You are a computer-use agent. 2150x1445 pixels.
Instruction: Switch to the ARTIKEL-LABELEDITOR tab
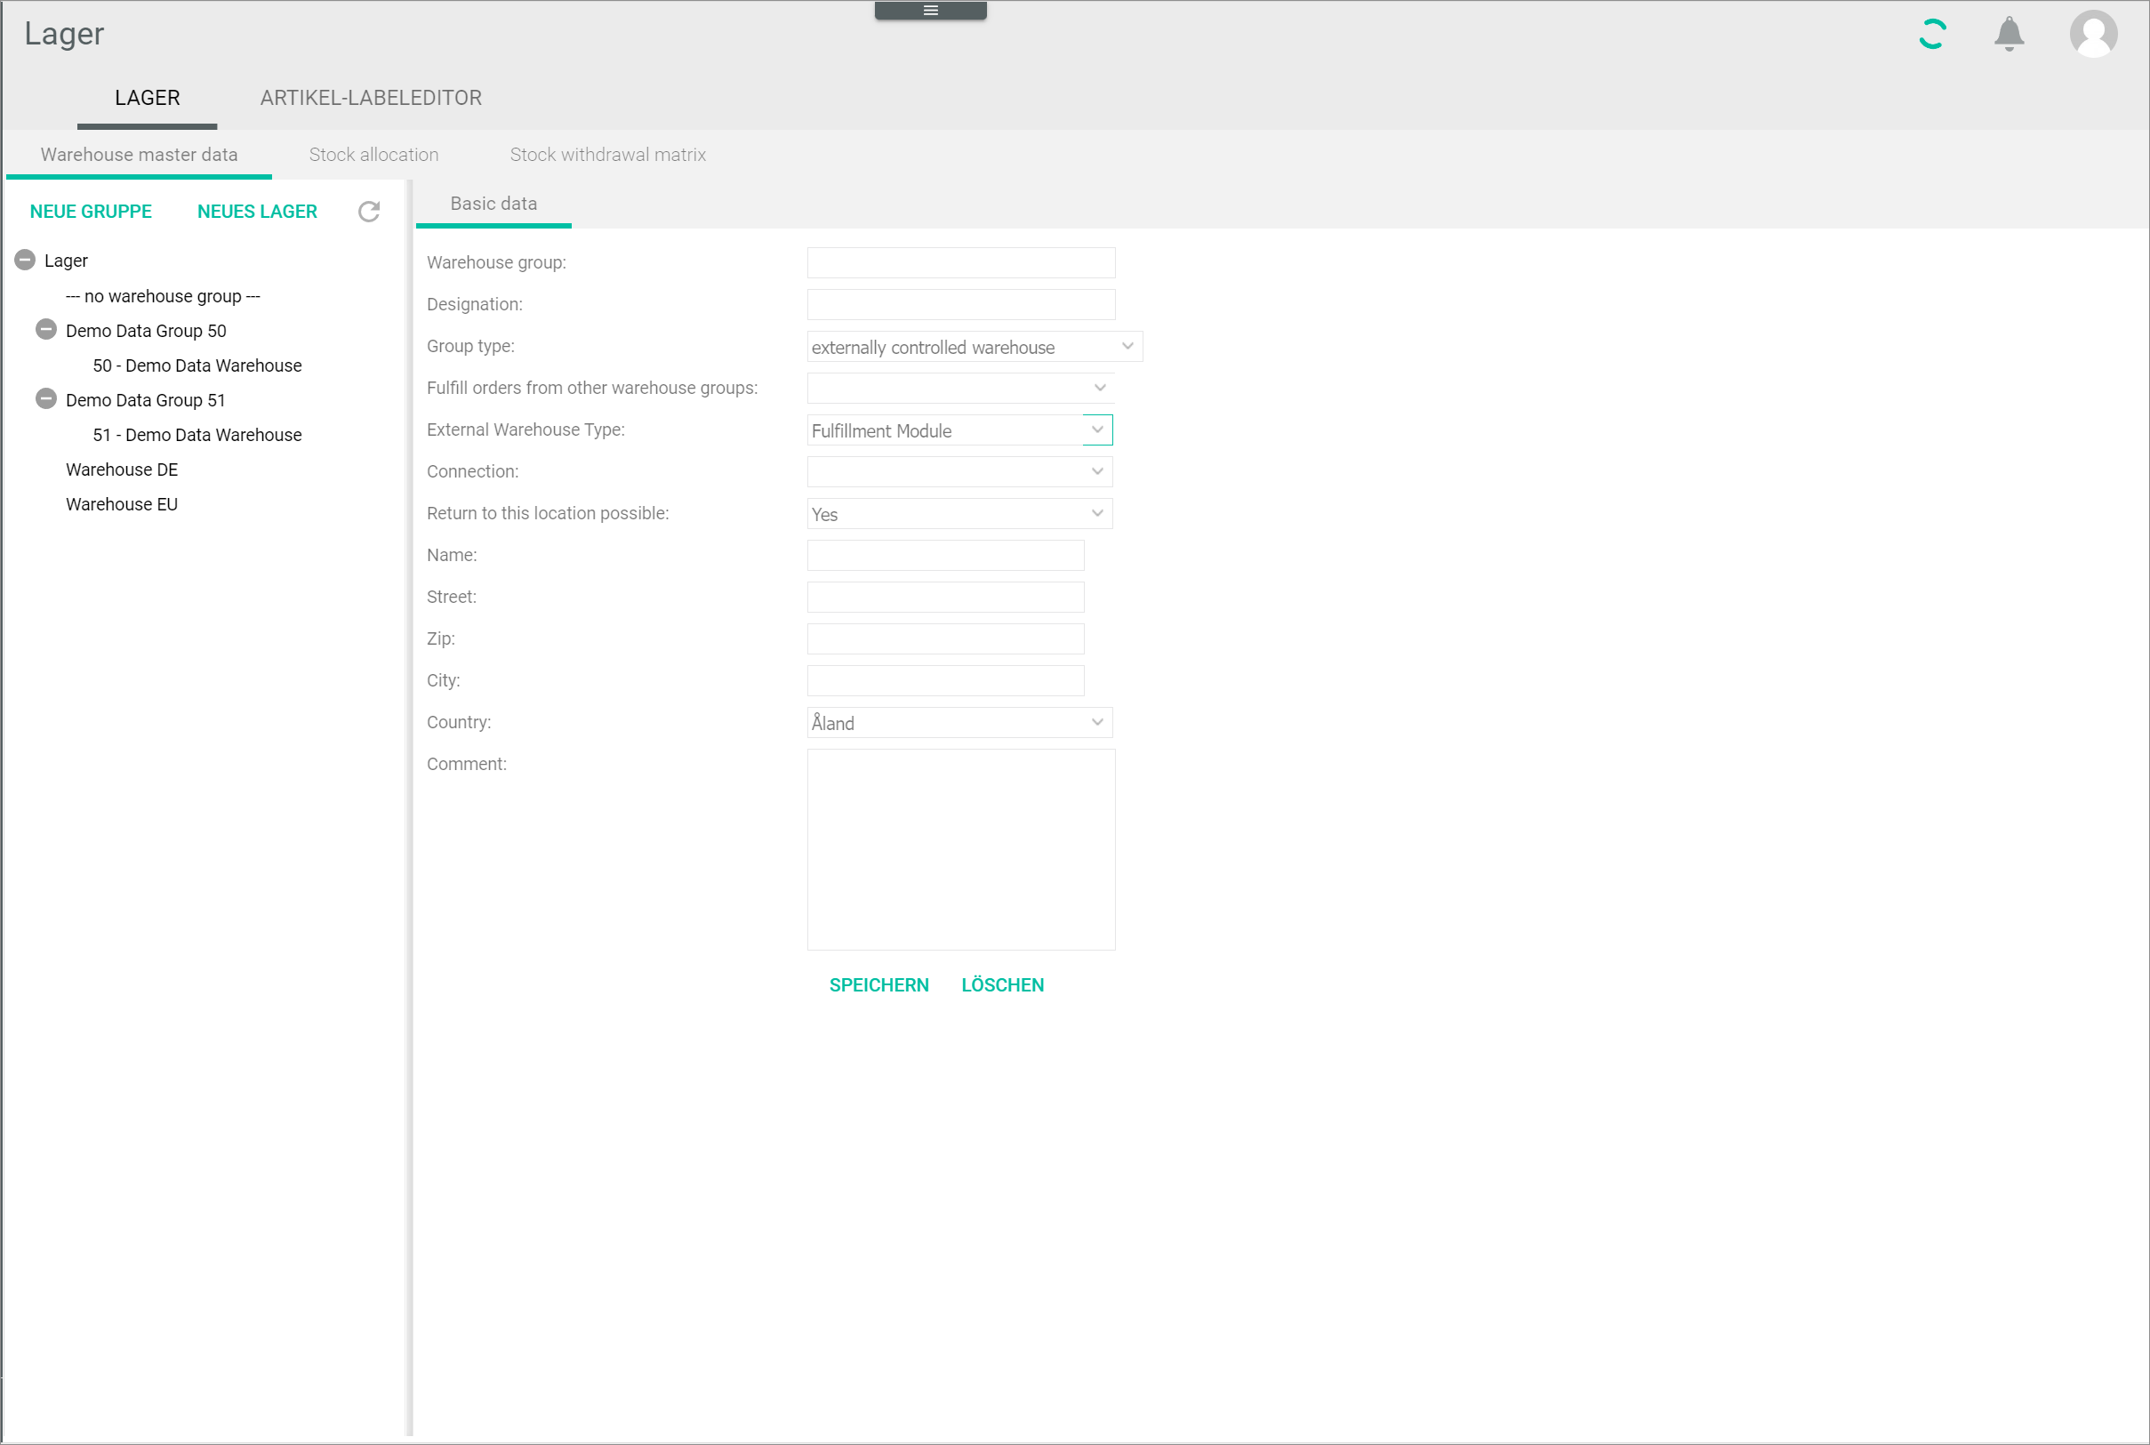click(x=371, y=98)
